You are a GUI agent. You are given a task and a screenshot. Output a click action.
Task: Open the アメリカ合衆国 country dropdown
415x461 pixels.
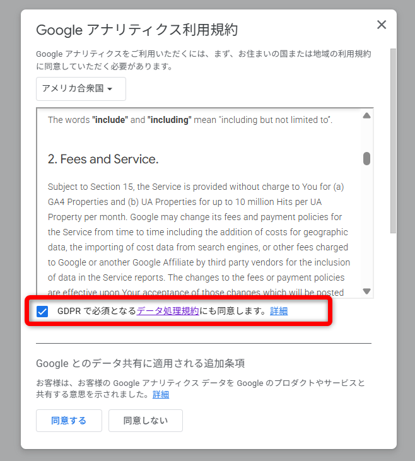point(81,89)
